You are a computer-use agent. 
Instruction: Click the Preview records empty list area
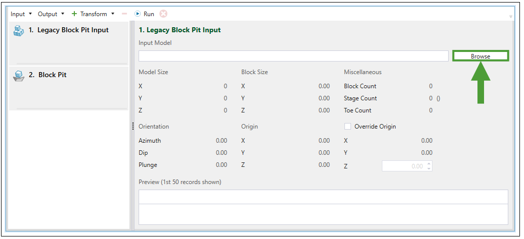pyautogui.click(x=323, y=214)
